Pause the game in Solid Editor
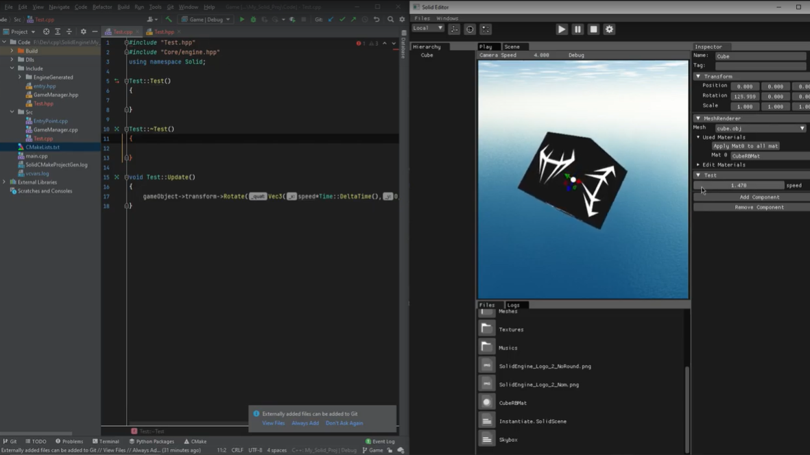 [x=577, y=29]
